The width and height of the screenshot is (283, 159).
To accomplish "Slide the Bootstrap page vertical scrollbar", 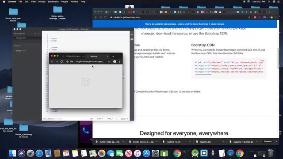I will coord(278,58).
